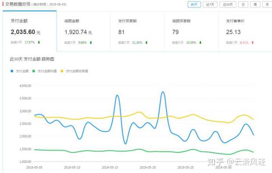The width and height of the screenshot is (272, 173).
Task: Select the 日 (day) period button
Action: click(243, 5)
